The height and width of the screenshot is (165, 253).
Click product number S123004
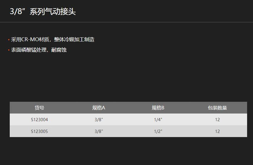click(x=39, y=120)
